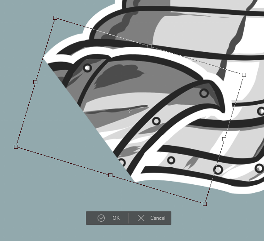Click the bottom edge middle transform handle
Image resolution: width=264 pixels, height=241 pixels.
point(110,175)
